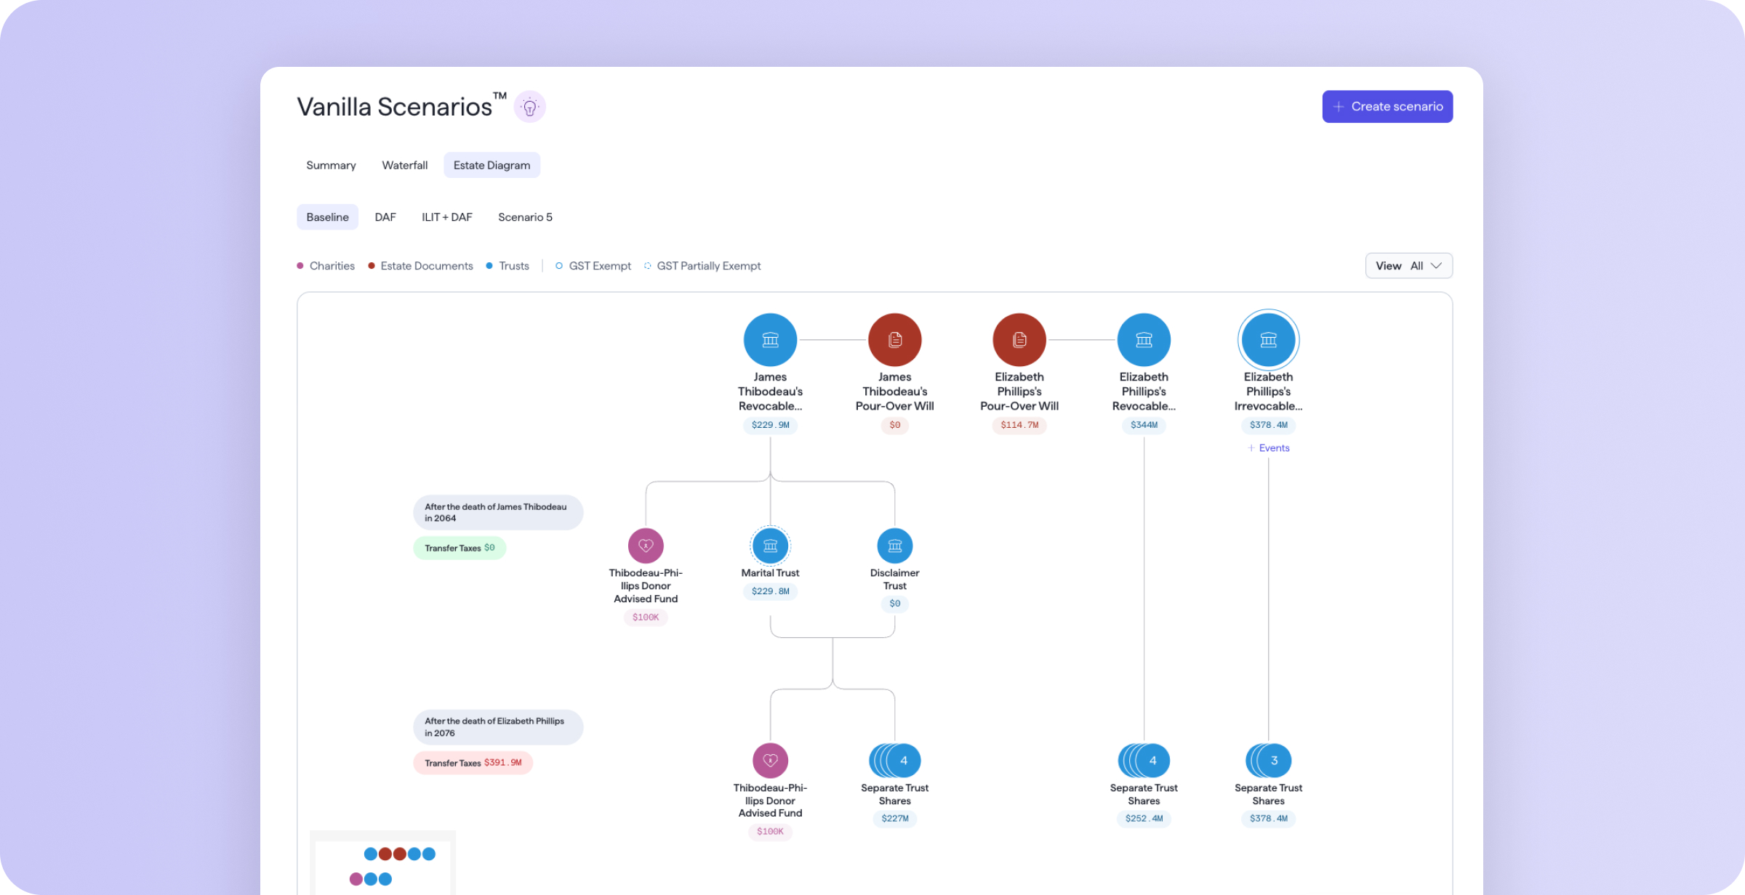This screenshot has width=1745, height=895.
Task: Click the Donor Advised Fund charity icon after Elizabeth's death
Action: (770, 761)
